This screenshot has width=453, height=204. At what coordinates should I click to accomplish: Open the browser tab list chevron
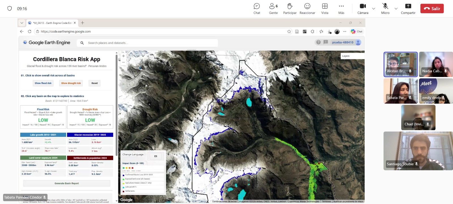(x=22, y=23)
